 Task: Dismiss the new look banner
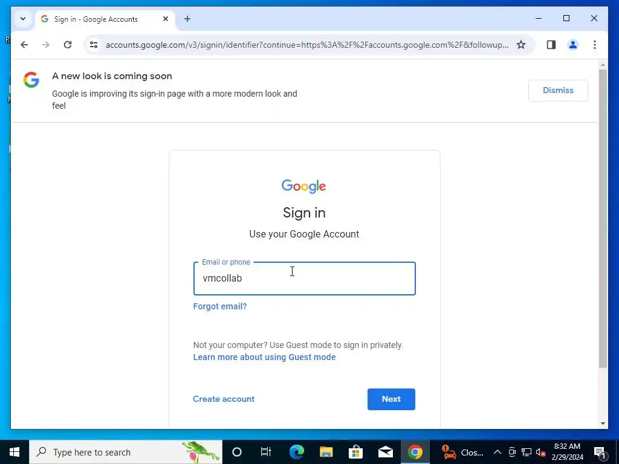pos(558,91)
